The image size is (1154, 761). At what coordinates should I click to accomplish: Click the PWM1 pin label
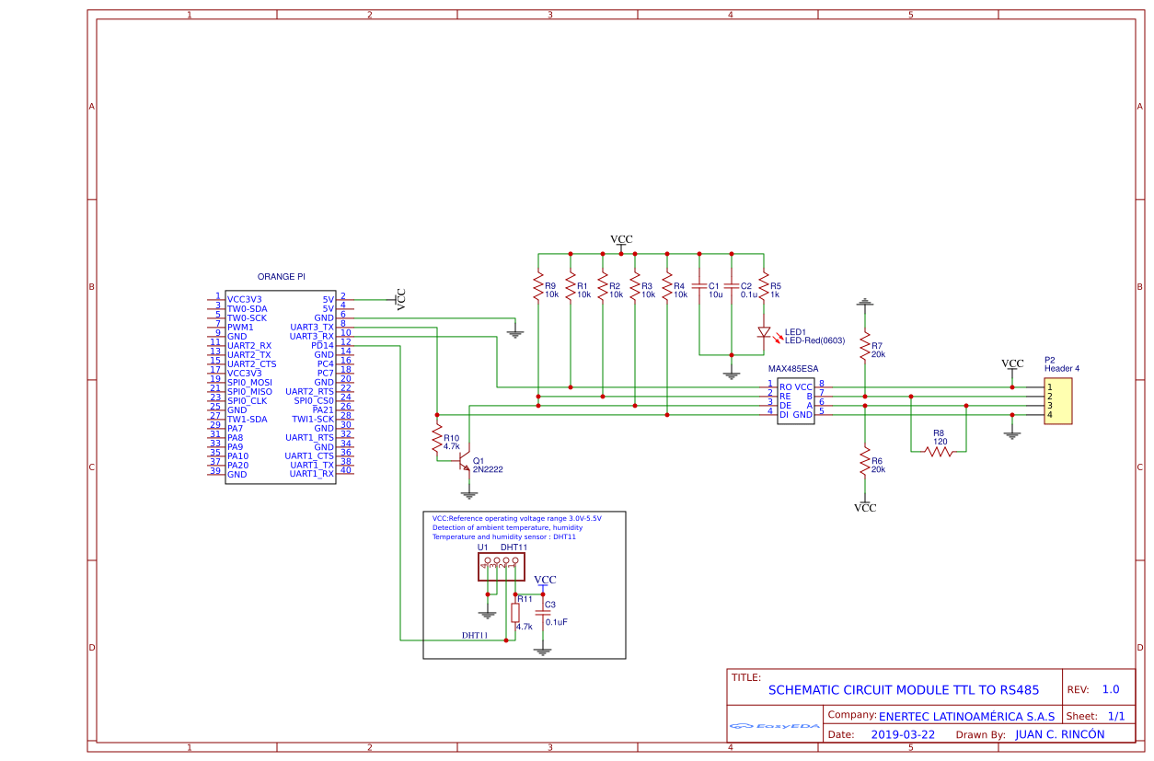coord(240,327)
